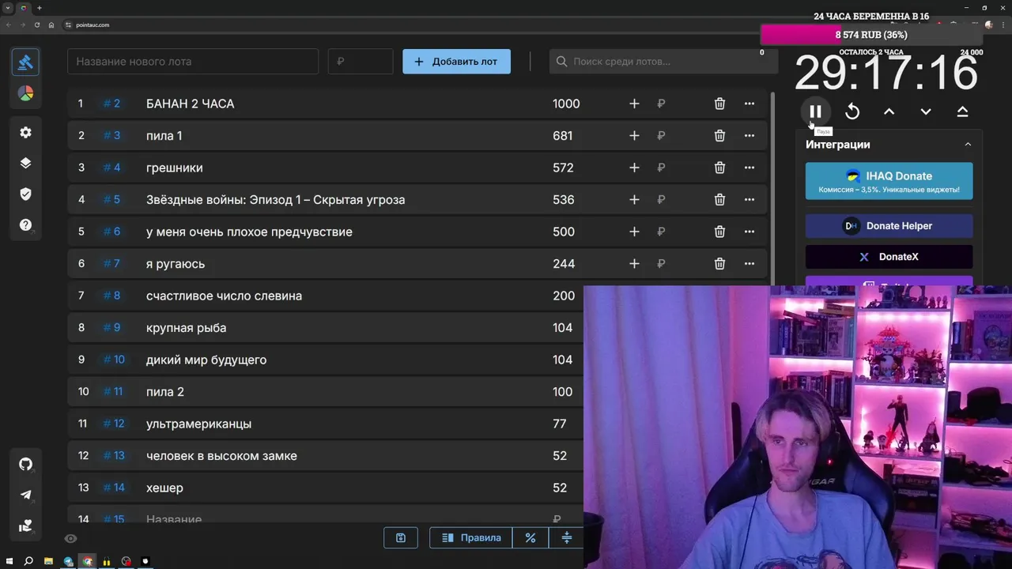Viewport: 1012px width, 569px height.
Task: Open the settings gear in sidebar
Action: click(25, 132)
